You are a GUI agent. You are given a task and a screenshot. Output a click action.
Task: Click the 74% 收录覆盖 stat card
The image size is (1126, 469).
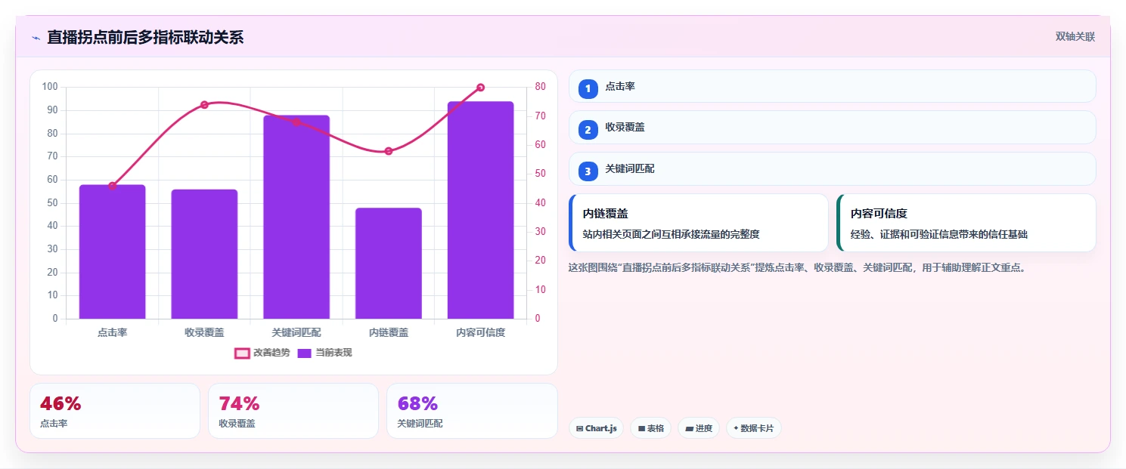[293, 411]
